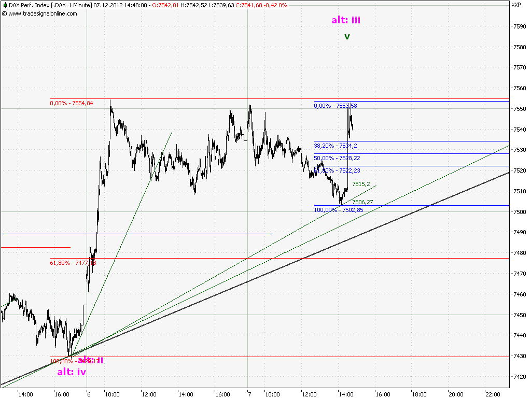Click the 7540 price axis label

click(x=520, y=130)
